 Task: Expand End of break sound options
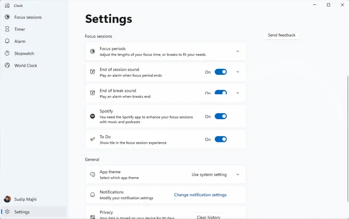(237, 93)
